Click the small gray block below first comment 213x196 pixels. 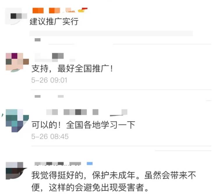pos(38,40)
